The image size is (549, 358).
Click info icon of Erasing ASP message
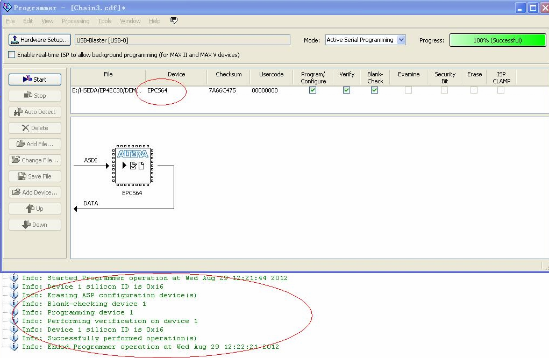coord(14,295)
